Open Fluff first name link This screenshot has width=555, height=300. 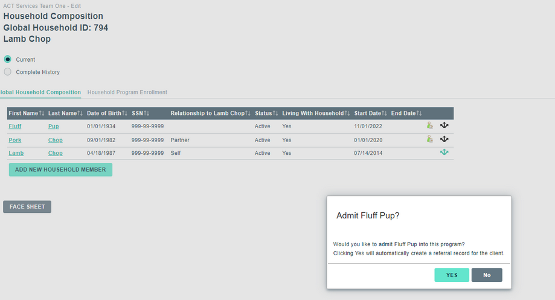pyautogui.click(x=16, y=126)
